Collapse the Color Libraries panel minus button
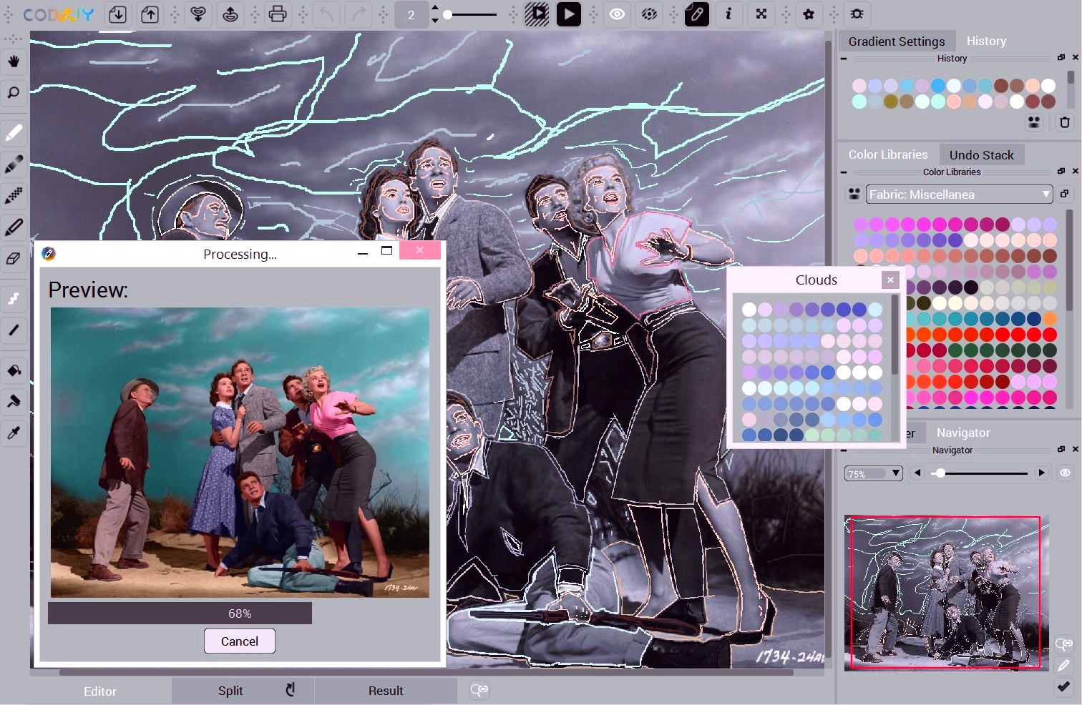The width and height of the screenshot is (1082, 705). (x=844, y=172)
